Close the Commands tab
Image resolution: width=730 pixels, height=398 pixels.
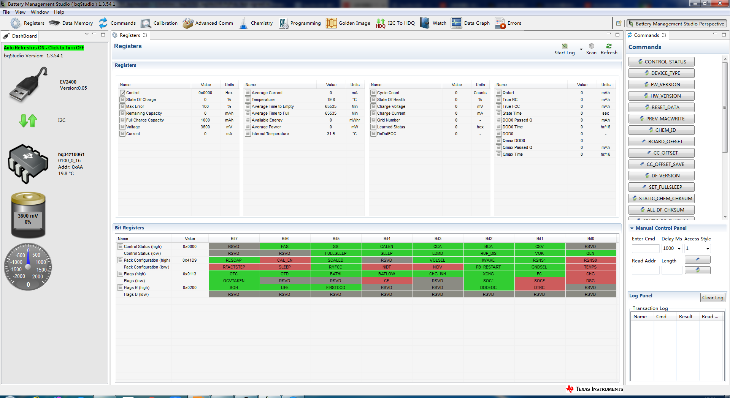[664, 35]
